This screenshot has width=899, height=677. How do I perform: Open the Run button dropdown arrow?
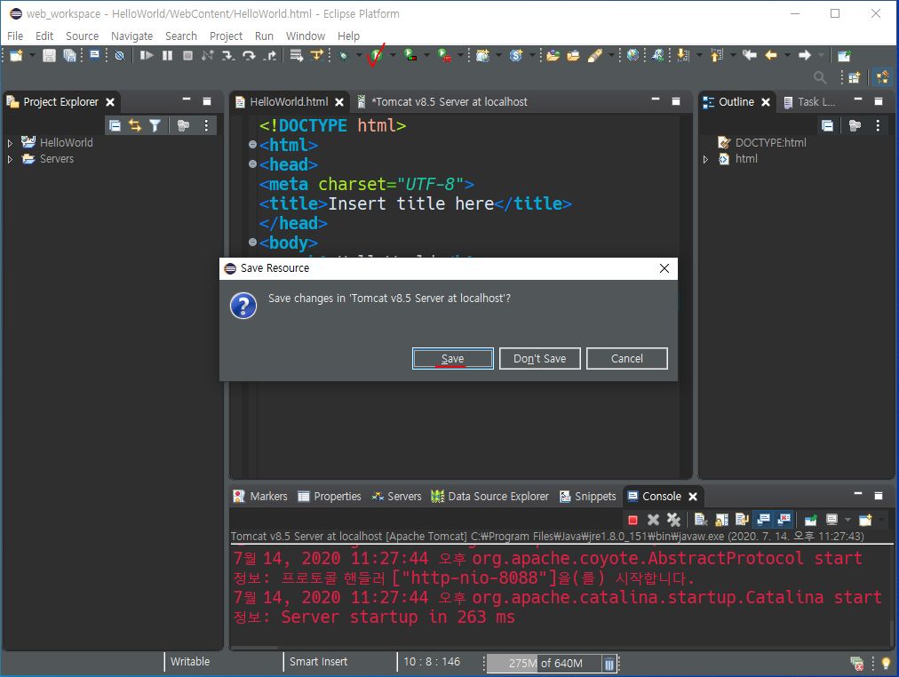393,56
